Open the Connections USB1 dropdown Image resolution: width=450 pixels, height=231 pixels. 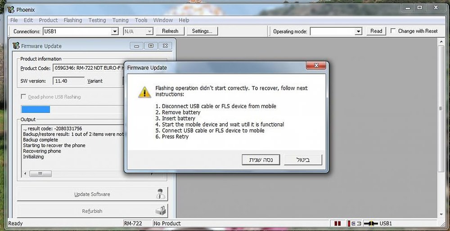(x=115, y=31)
